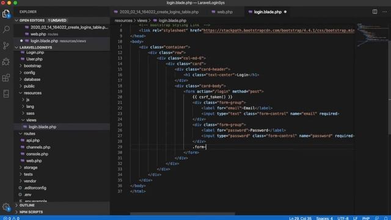Change language mode PHP
The width and height of the screenshot is (391, 220).
point(366,218)
